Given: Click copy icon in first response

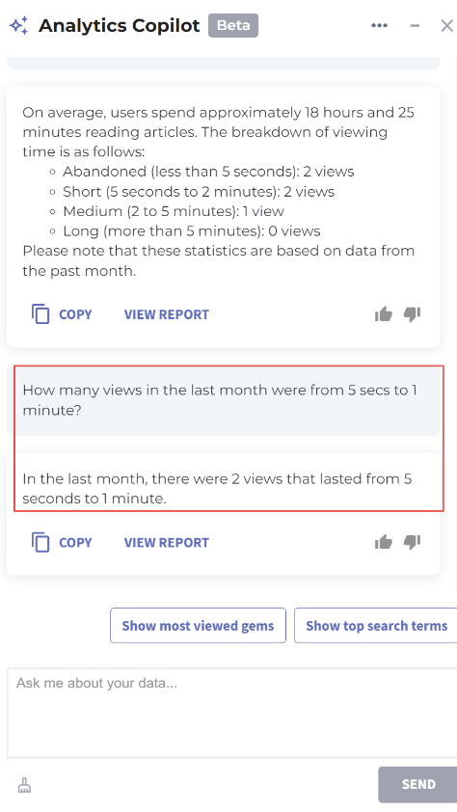Looking at the screenshot, I should click(40, 314).
